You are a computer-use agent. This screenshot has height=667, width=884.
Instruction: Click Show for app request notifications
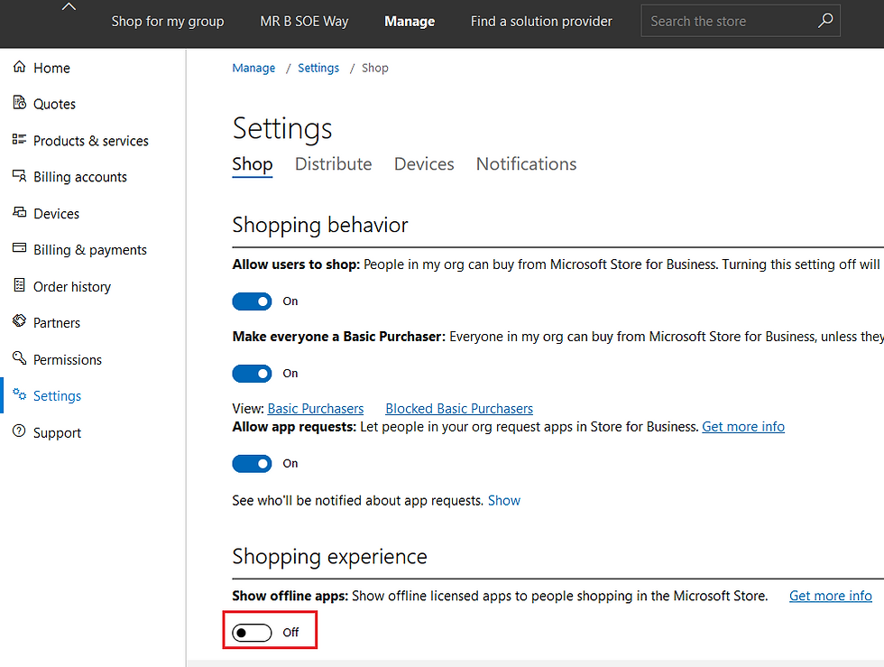coord(504,501)
